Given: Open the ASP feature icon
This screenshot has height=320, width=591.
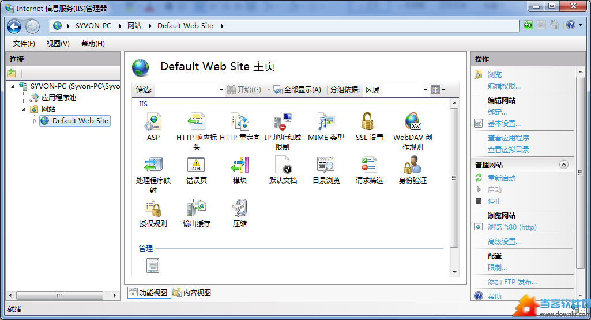Looking at the screenshot, I should [x=153, y=122].
